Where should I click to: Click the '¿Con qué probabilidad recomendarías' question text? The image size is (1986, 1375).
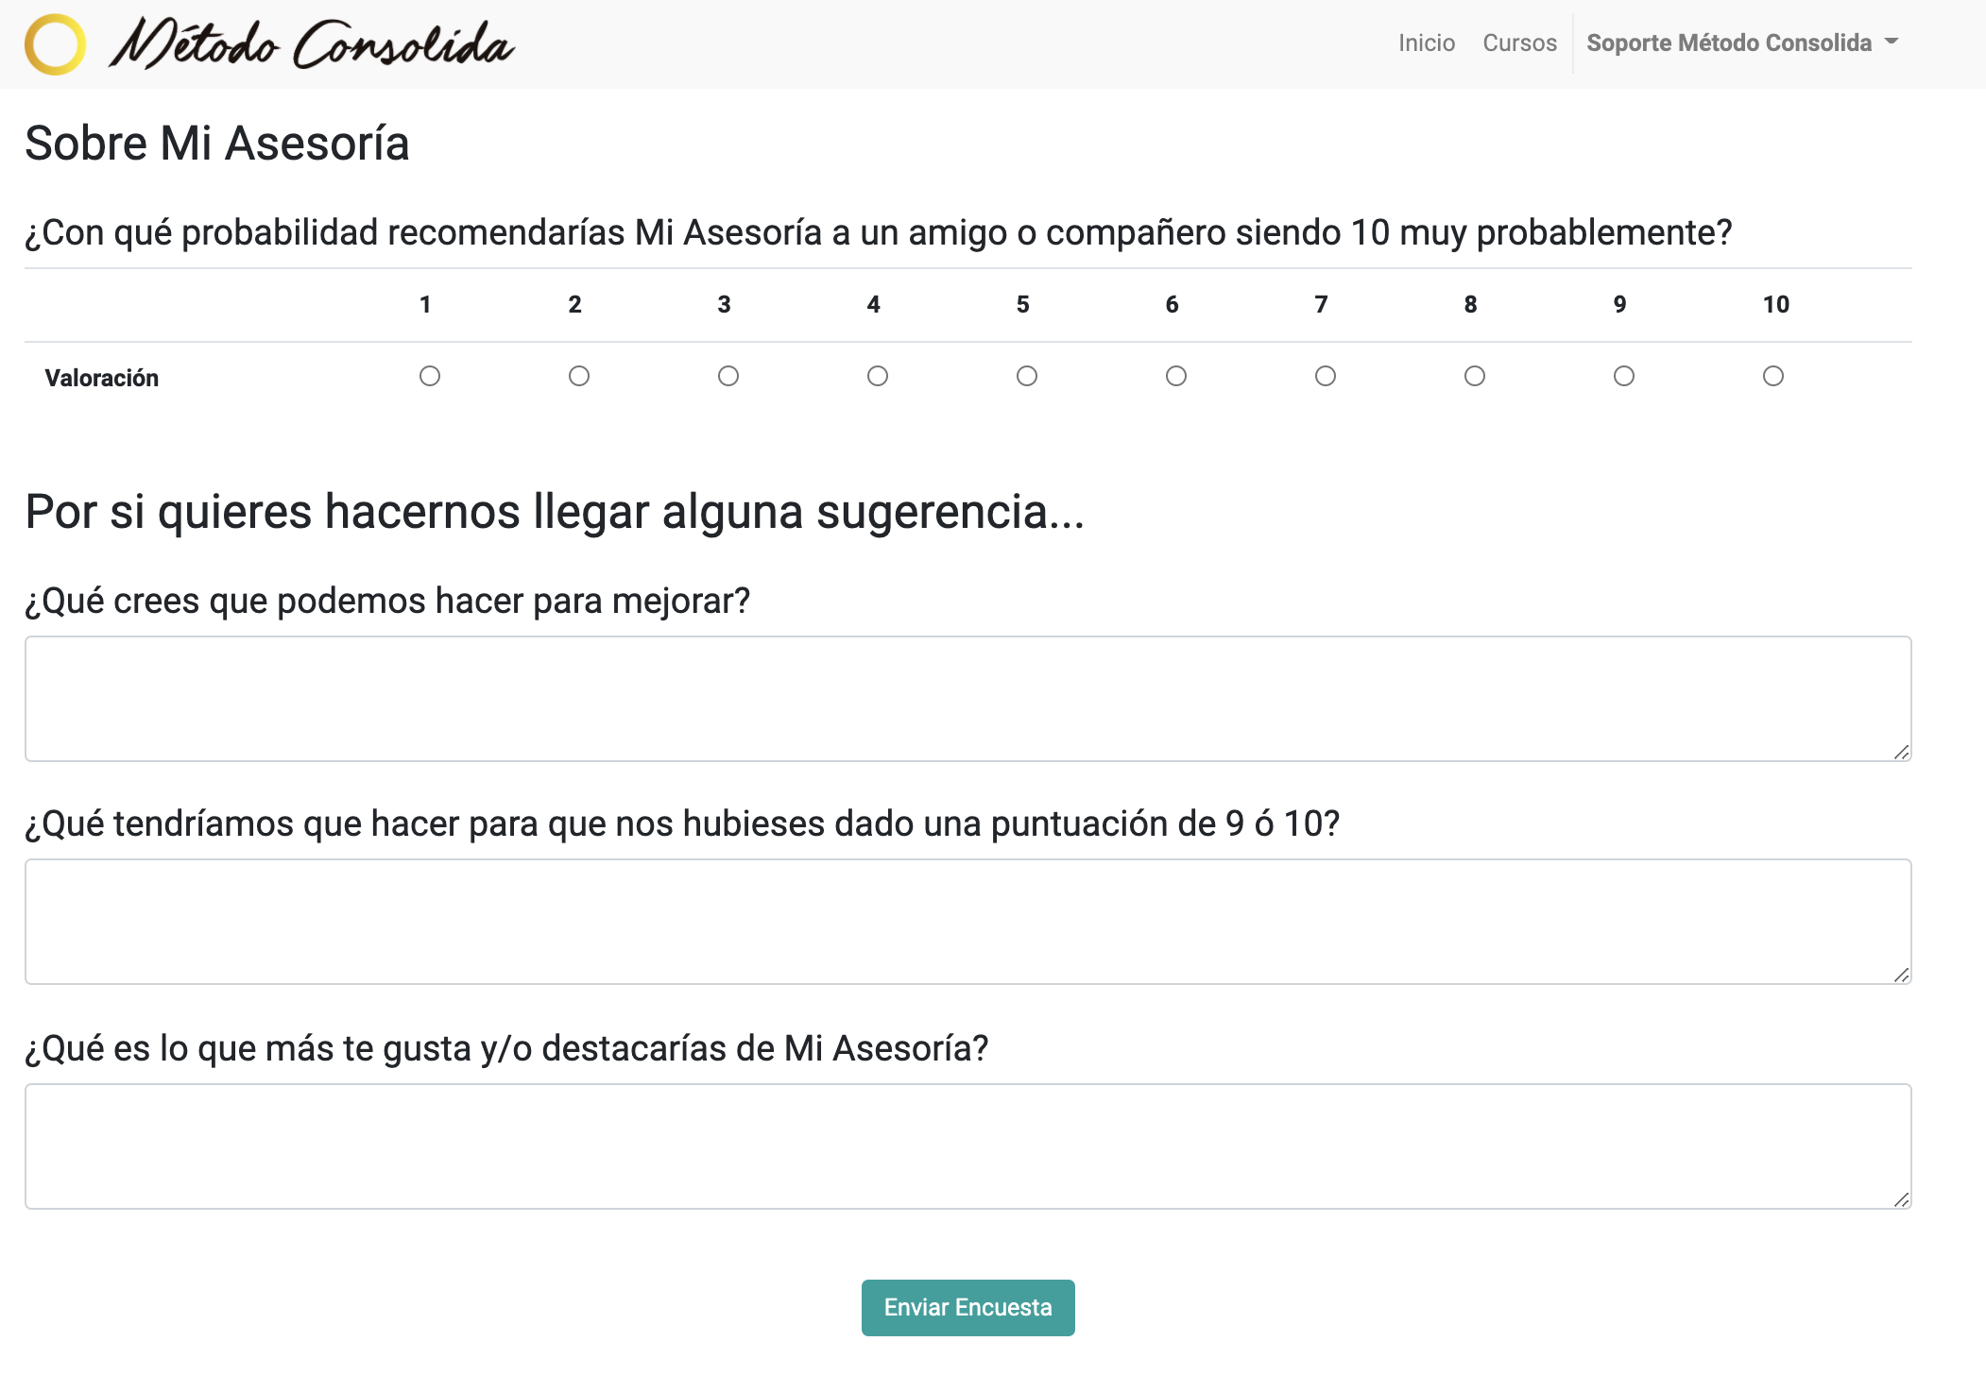pyautogui.click(x=879, y=232)
